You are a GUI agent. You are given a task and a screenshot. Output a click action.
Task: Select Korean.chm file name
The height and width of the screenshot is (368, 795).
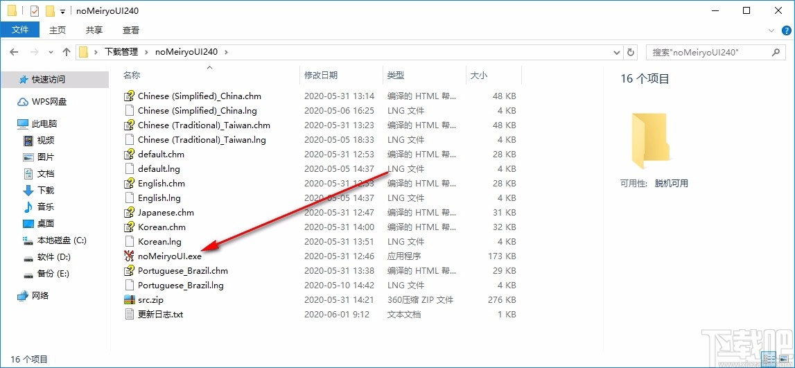[x=161, y=227]
